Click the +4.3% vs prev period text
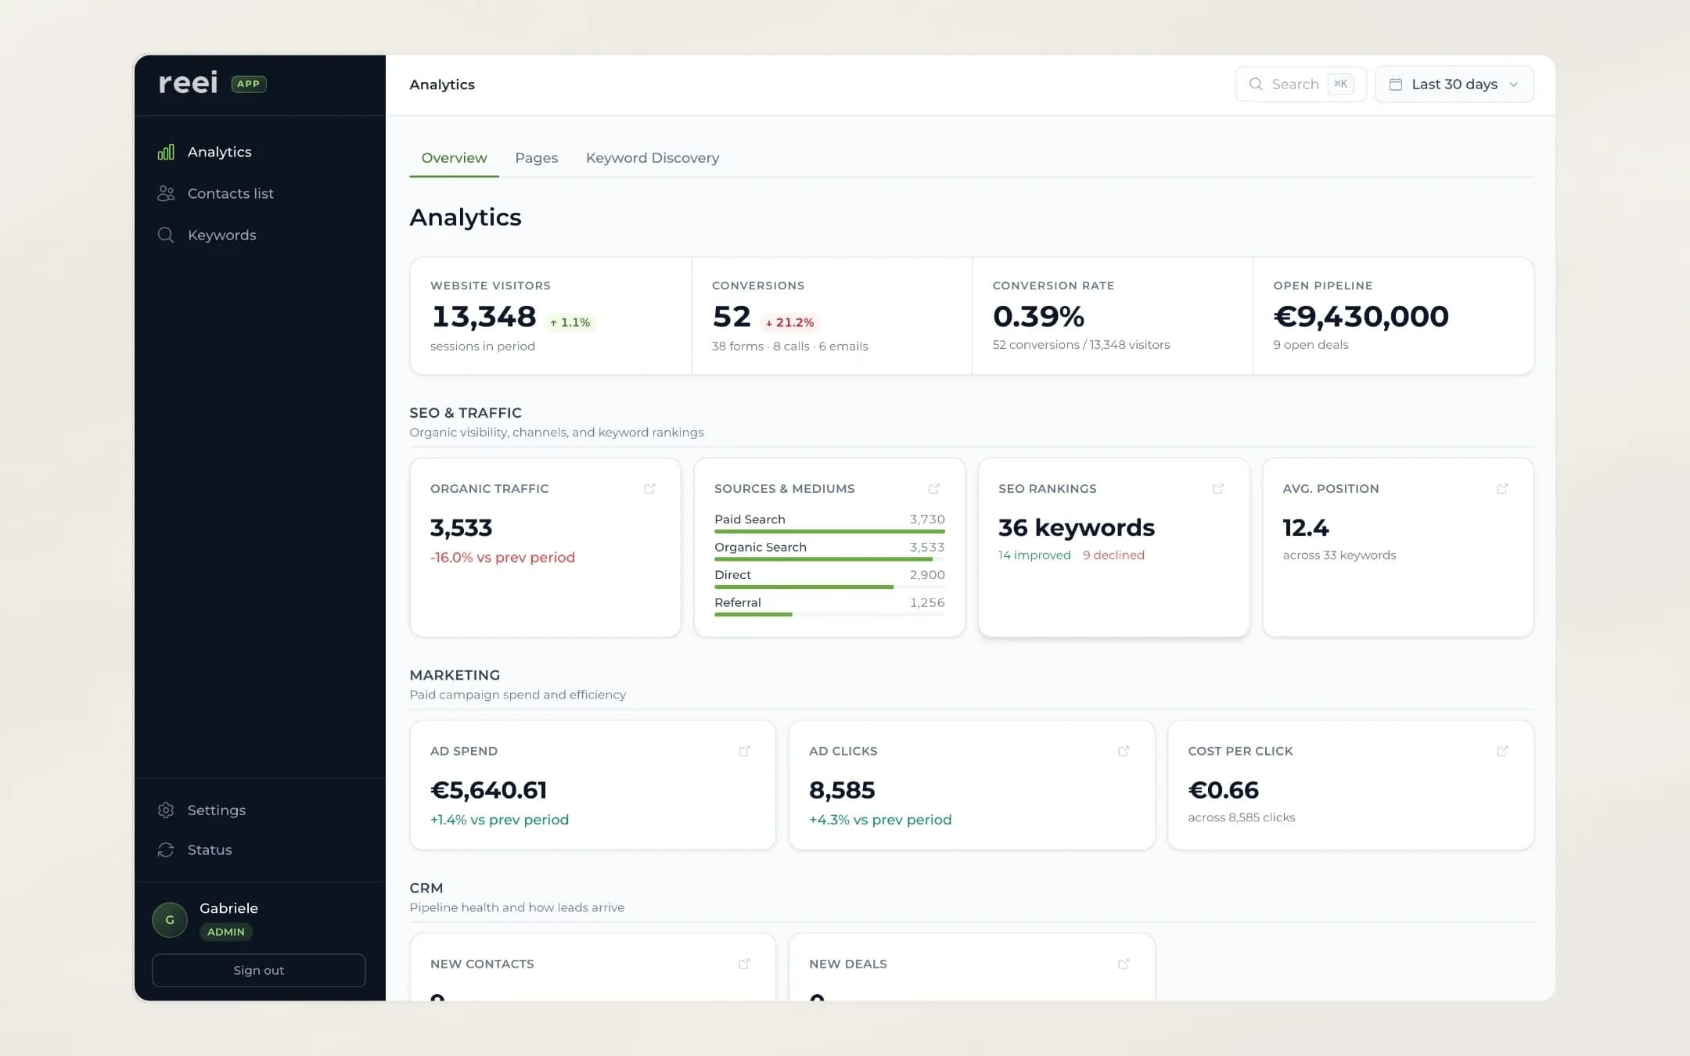This screenshot has height=1056, width=1690. click(880, 820)
